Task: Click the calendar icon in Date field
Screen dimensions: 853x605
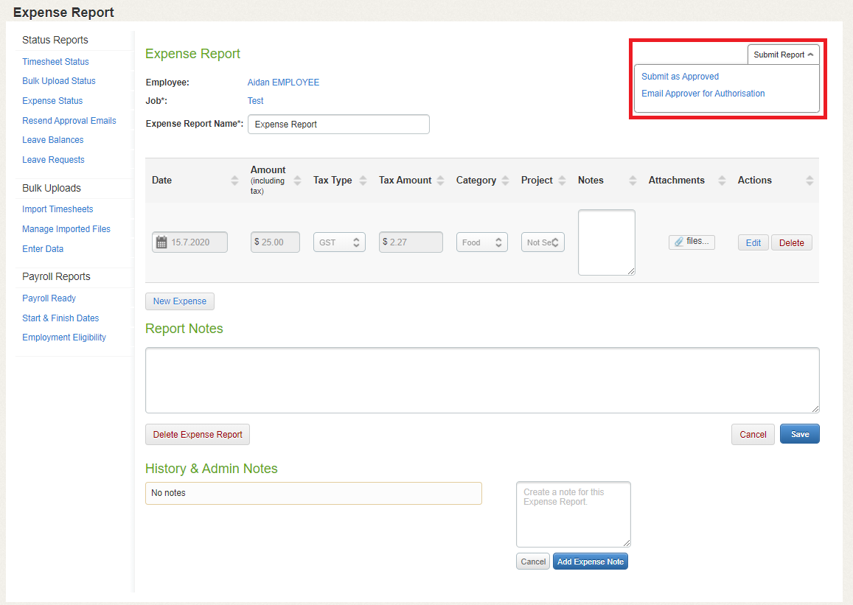Action: click(x=161, y=242)
